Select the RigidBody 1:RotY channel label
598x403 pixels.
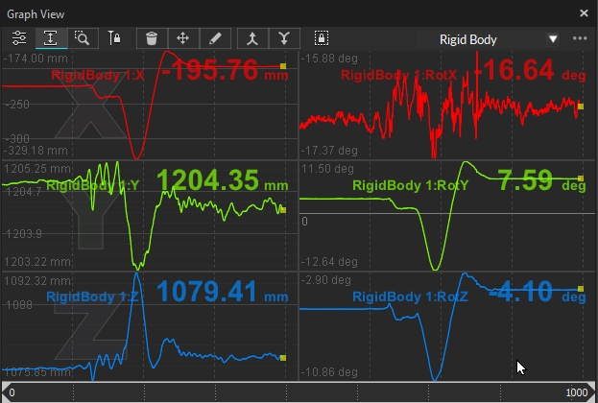tap(410, 185)
